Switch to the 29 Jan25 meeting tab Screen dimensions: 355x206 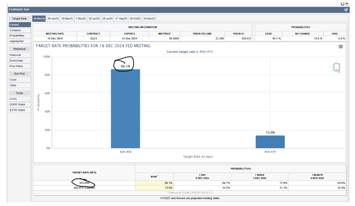click(x=53, y=18)
